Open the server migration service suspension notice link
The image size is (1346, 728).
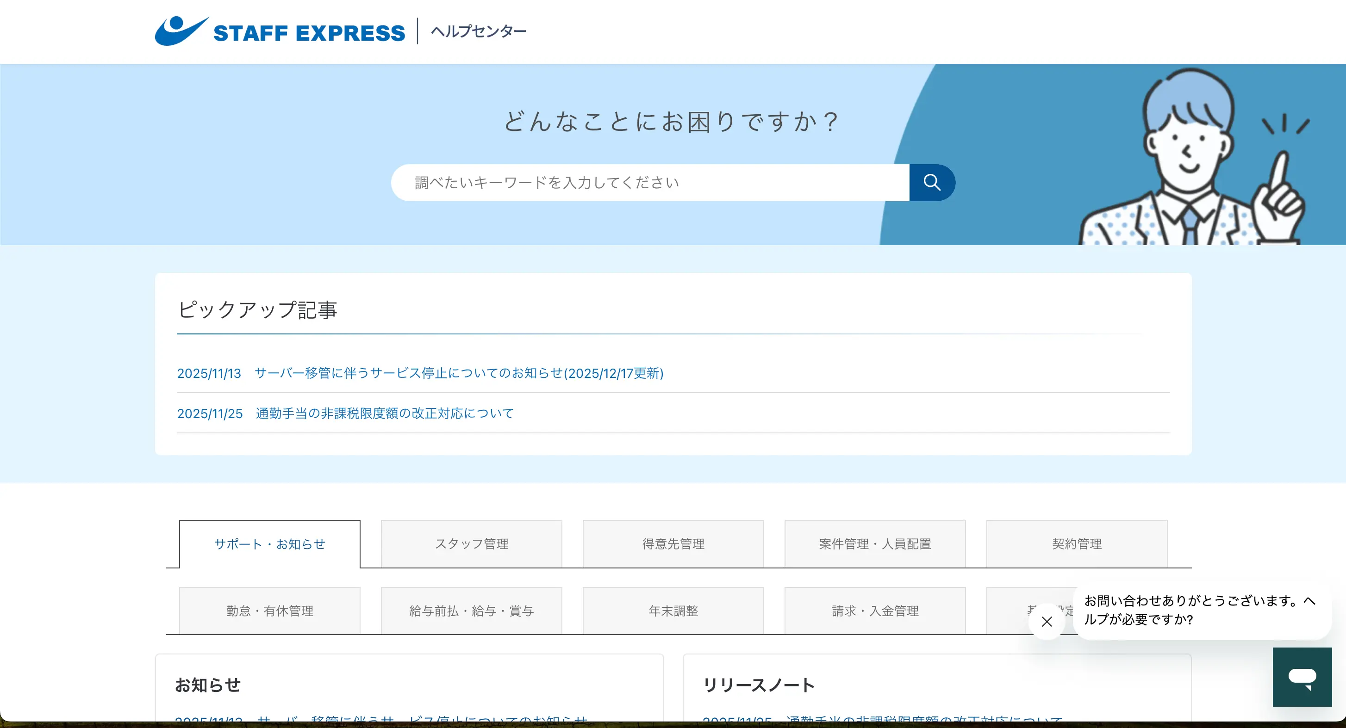[458, 373]
